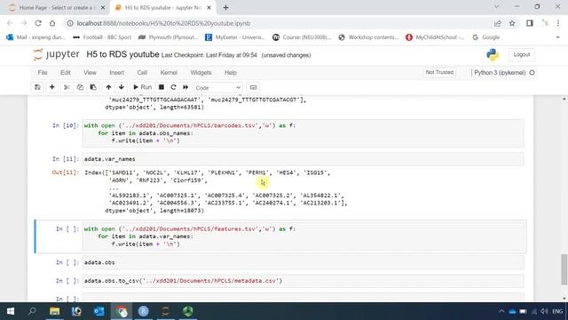Open the Edit menu
Viewport: 568px width, 320px height.
click(x=66, y=73)
